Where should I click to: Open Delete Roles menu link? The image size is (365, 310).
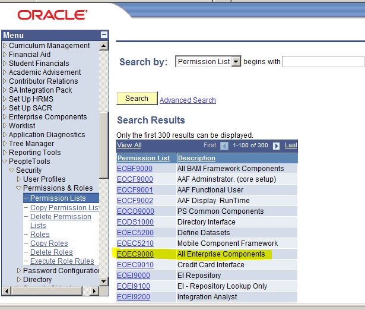pos(51,252)
